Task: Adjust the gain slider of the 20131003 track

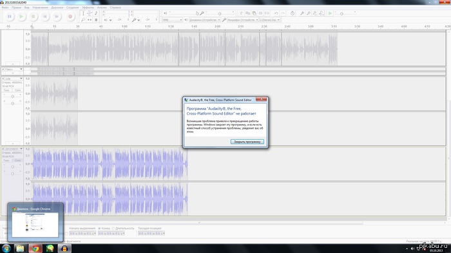Action: click(12, 167)
